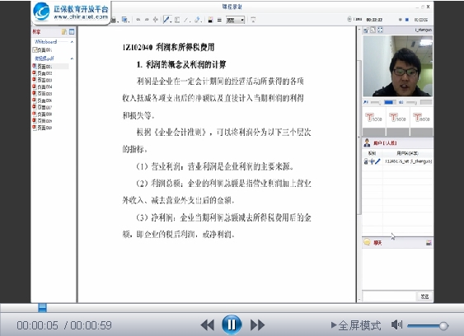
Task: Click first icon above webcam video
Action: (x=366, y=30)
